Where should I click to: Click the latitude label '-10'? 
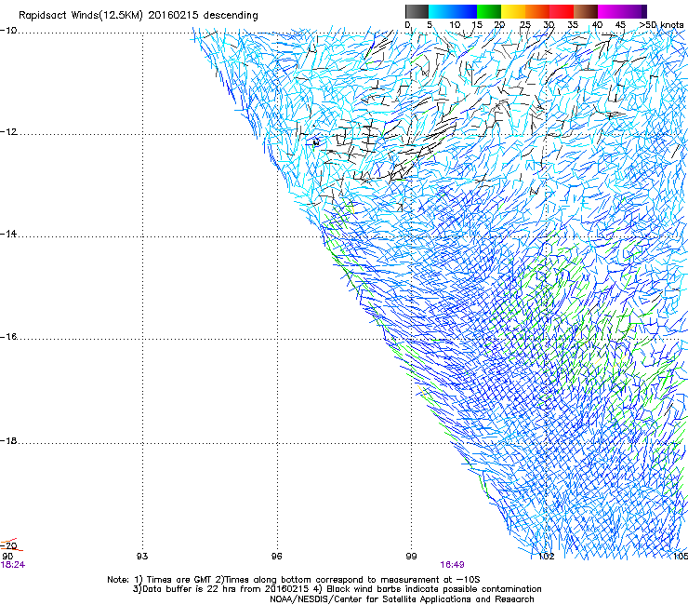[8, 31]
